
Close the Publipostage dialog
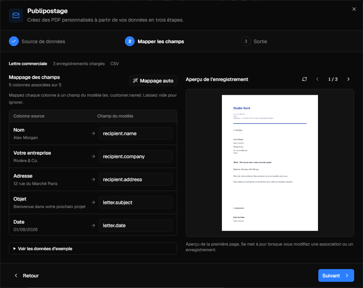click(x=354, y=9)
